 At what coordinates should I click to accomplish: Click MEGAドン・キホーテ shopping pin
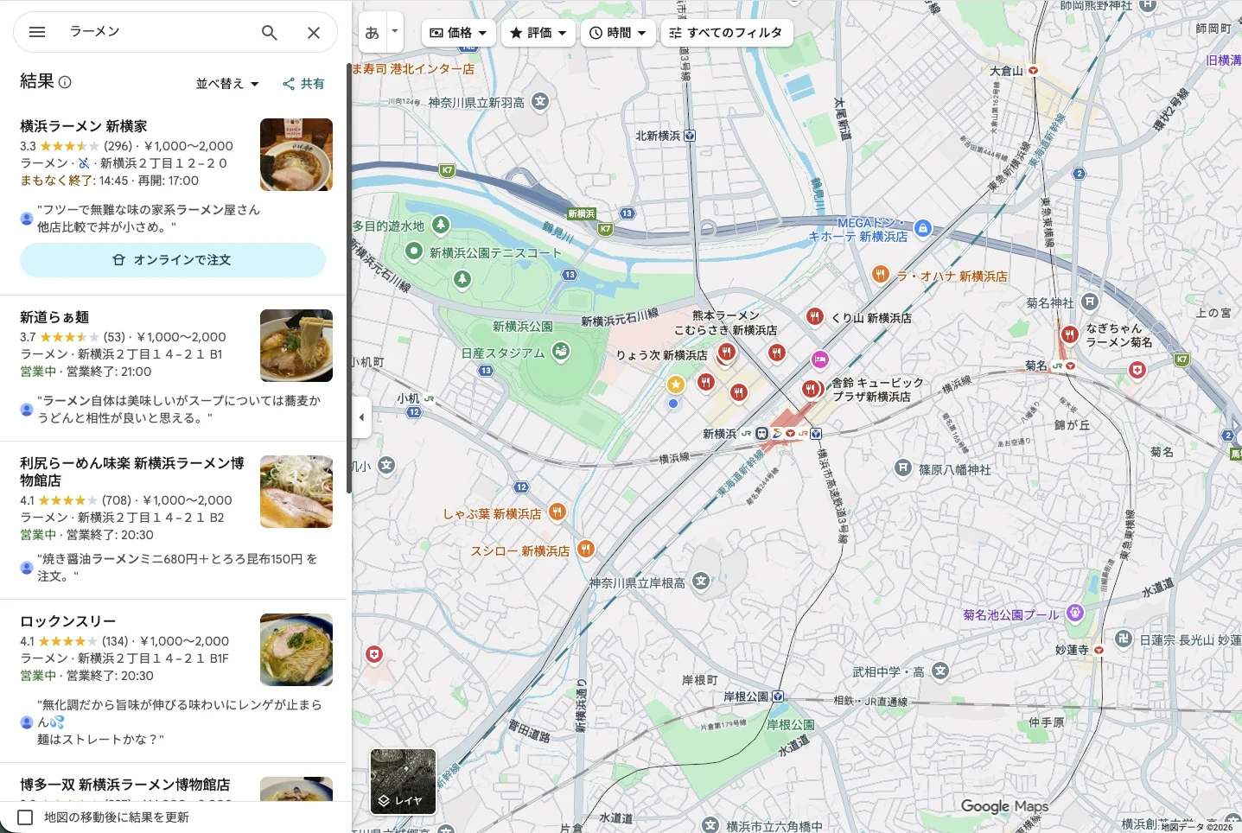pyautogui.click(x=923, y=229)
